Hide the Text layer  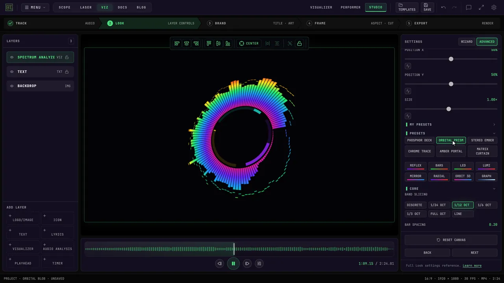click(x=12, y=72)
